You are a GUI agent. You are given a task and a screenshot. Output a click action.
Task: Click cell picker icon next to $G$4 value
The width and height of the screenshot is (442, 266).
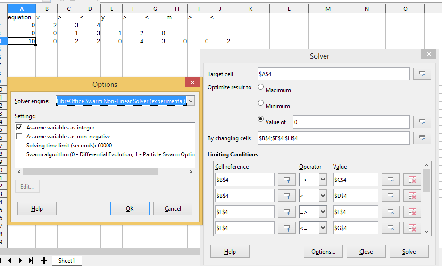pyautogui.click(x=391, y=228)
